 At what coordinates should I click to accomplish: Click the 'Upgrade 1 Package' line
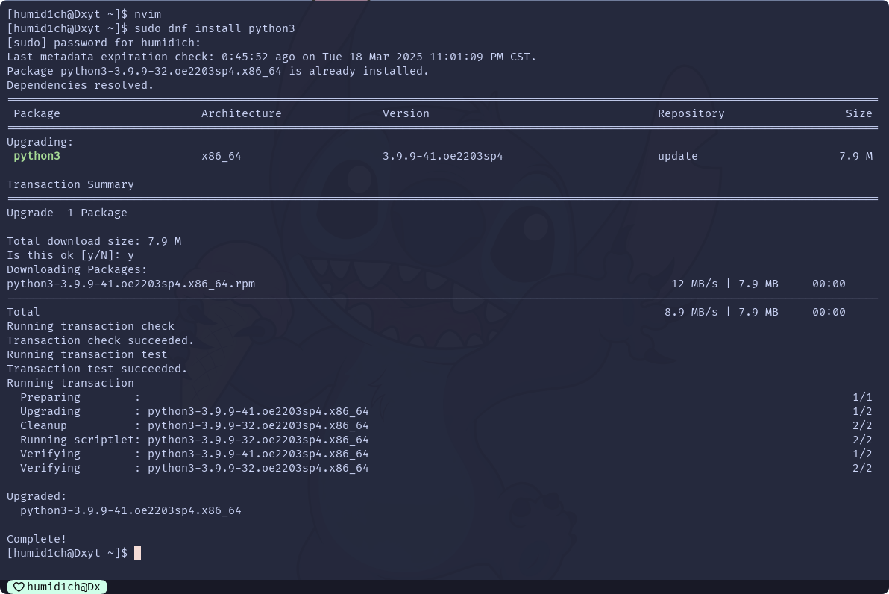pos(67,213)
